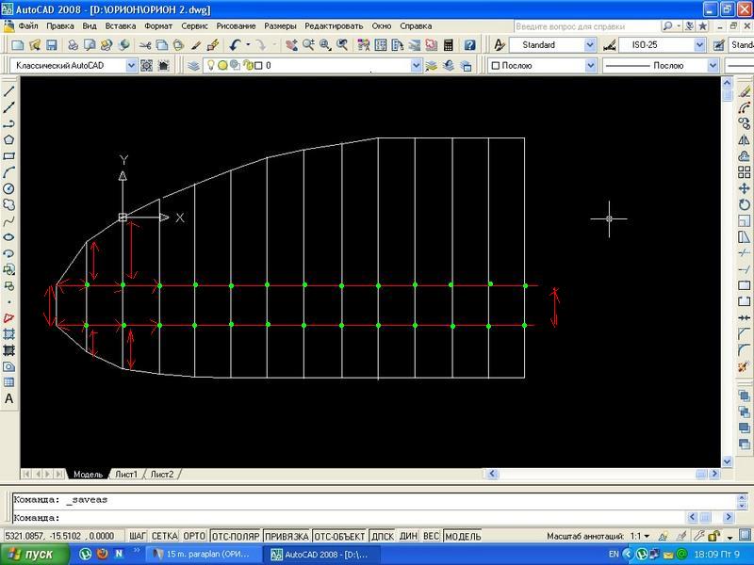Click the Undo arrow icon
The height and width of the screenshot is (565, 754).
click(235, 45)
